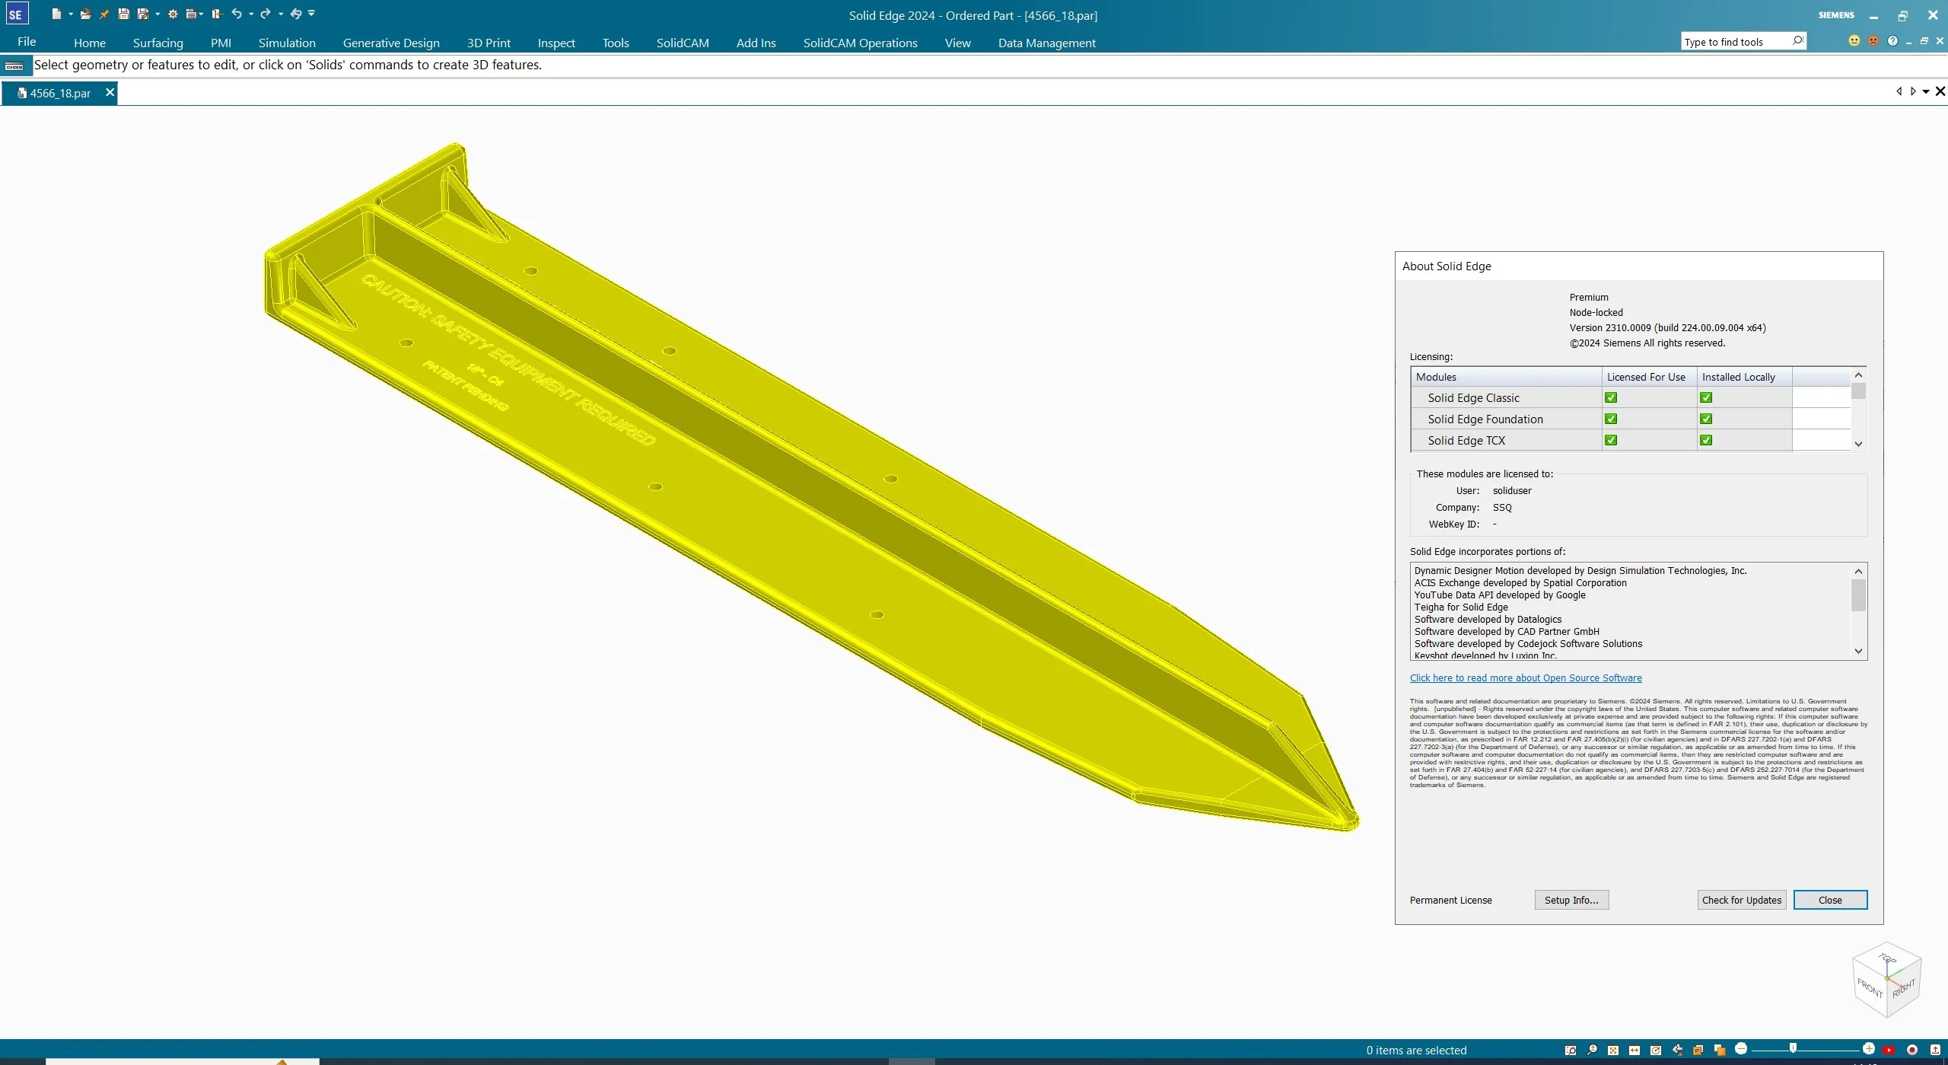The image size is (1948, 1065).
Task: Open the SolidCAM Operations tab
Action: tap(860, 43)
